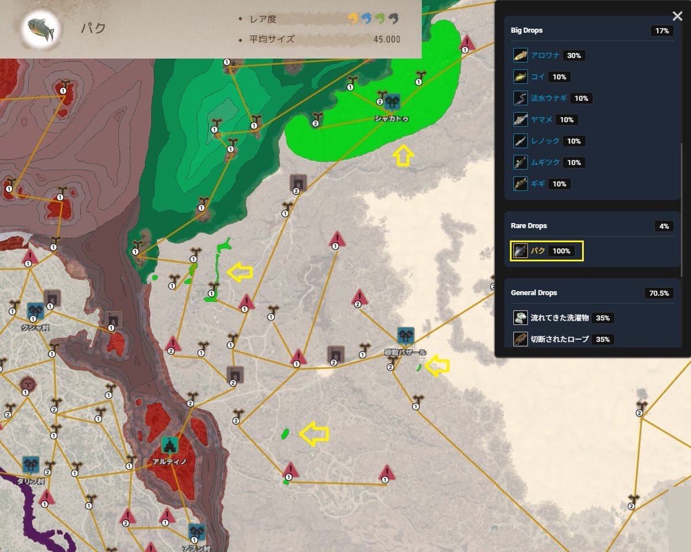
Task: Click the Big Drops section heading
Action: pos(526,30)
